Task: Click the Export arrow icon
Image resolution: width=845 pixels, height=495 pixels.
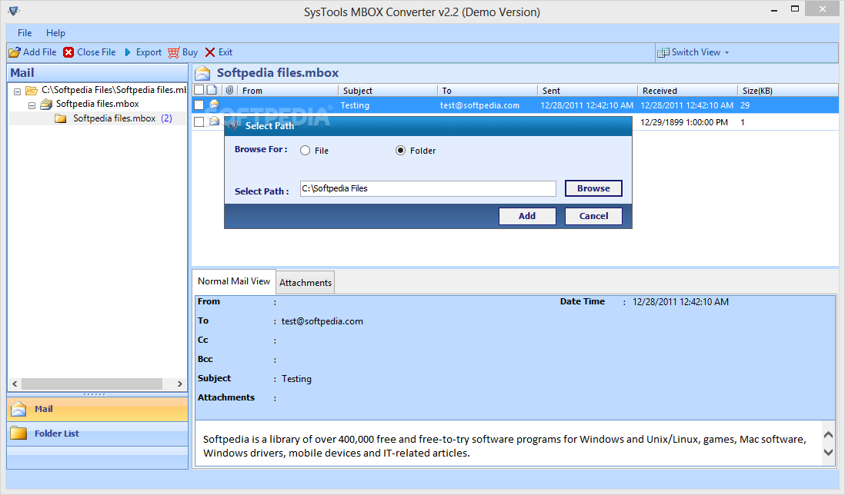Action: point(128,52)
